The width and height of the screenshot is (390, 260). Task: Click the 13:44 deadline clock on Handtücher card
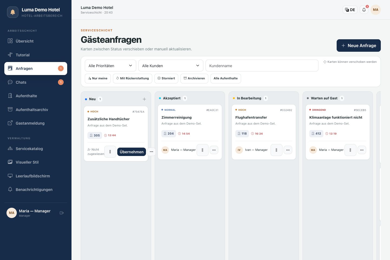(110, 135)
